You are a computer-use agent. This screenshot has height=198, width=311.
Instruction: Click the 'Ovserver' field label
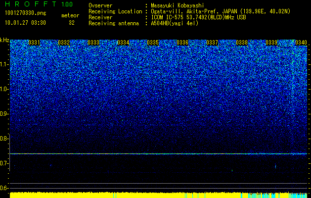coord(100,5)
